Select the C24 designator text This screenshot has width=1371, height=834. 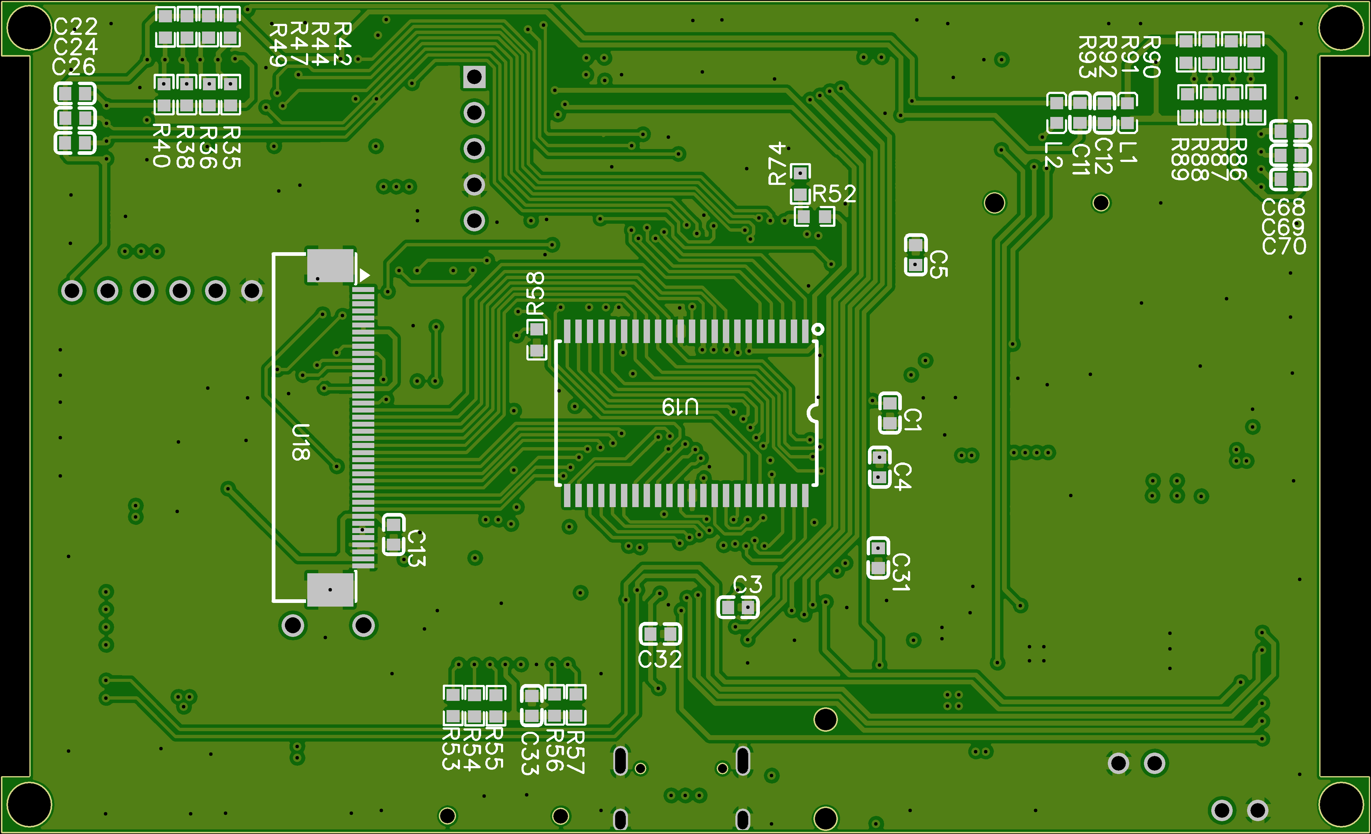76,47
